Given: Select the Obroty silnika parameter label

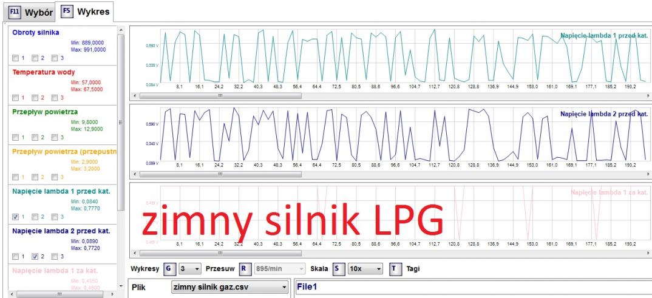Looking at the screenshot, I should [x=36, y=32].
